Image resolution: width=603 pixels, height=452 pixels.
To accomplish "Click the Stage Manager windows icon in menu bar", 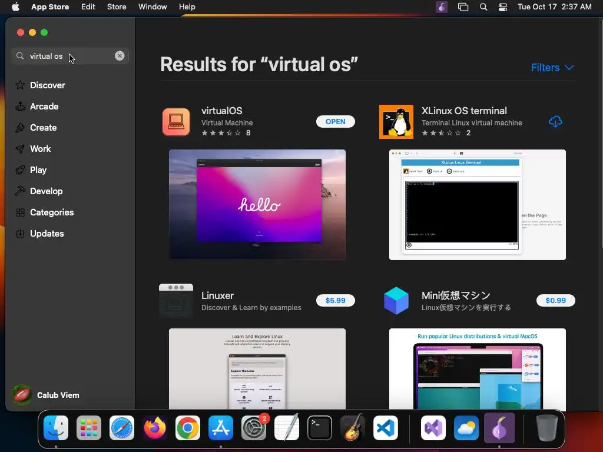I will tap(463, 7).
